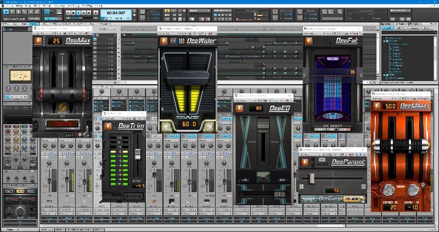Click the DeeMMax softness value 20
439x232 pixels.
click(x=390, y=207)
